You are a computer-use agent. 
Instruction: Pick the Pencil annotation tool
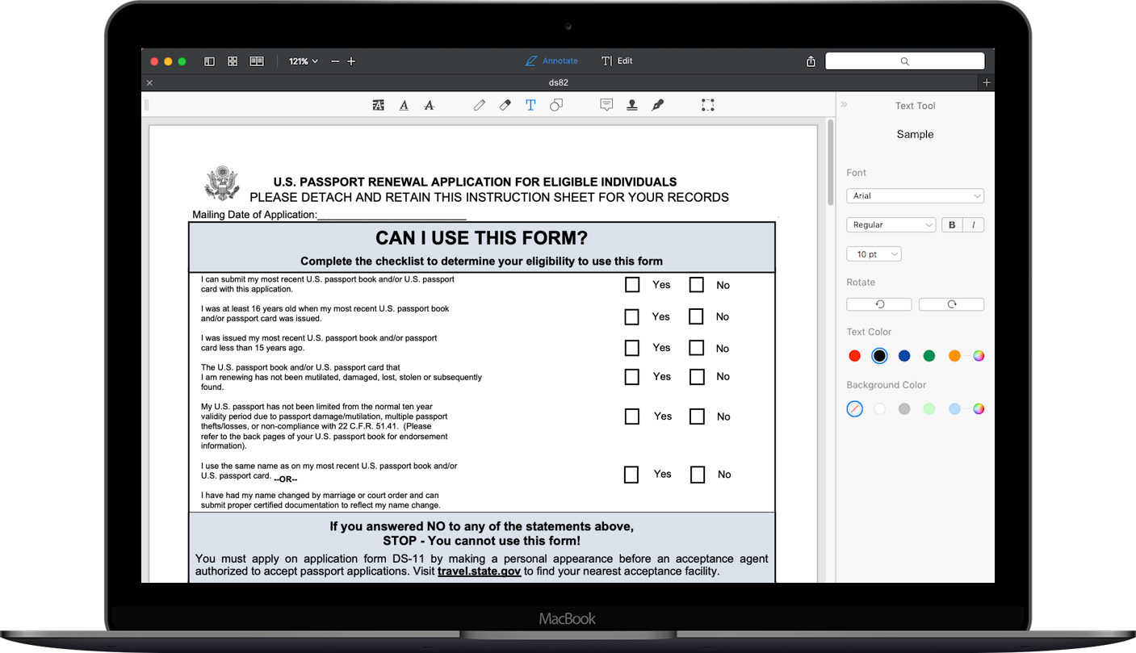pos(479,104)
